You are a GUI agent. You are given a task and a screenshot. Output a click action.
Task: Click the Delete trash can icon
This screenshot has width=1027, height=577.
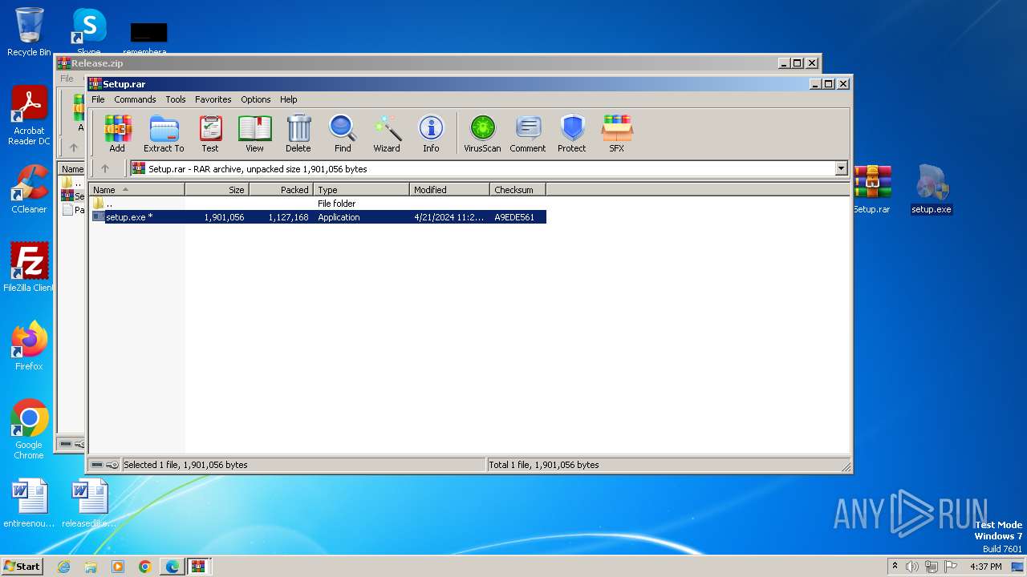tap(298, 133)
